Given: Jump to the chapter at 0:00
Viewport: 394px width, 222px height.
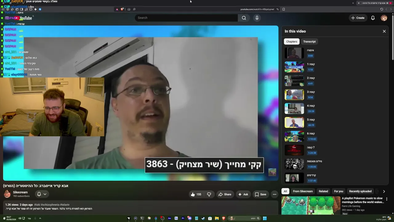Looking at the screenshot, I should click(x=310, y=56).
